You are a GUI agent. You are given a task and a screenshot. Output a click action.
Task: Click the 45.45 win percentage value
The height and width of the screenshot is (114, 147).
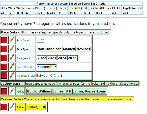coord(20,13)
